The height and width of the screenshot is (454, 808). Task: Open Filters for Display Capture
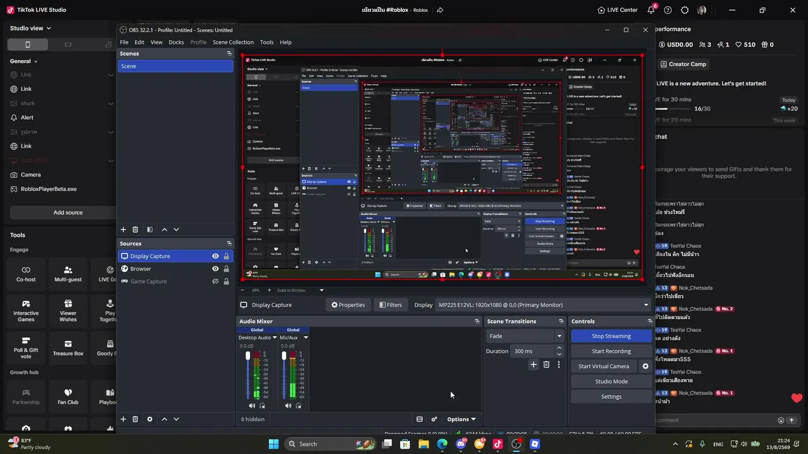click(391, 305)
